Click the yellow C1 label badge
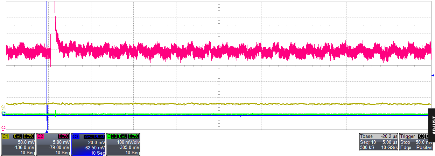This screenshot has height=156, width=435. click(x=6, y=136)
